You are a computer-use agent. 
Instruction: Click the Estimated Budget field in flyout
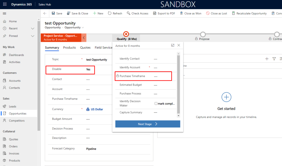tap(146, 85)
